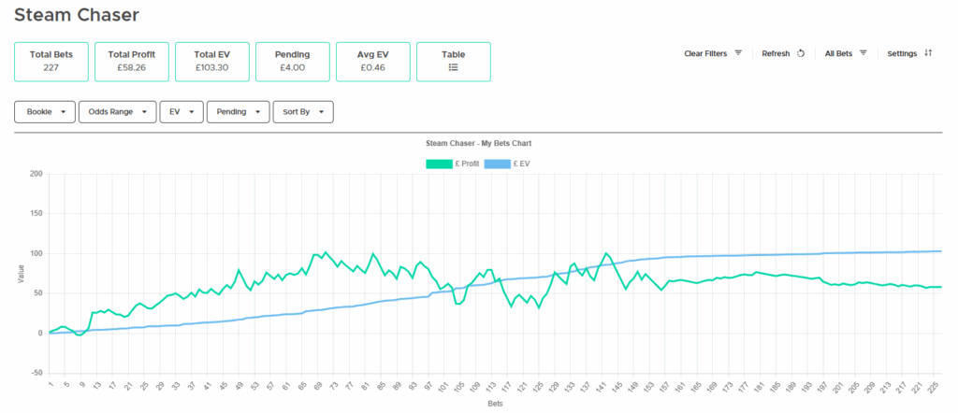This screenshot has height=413, width=958.
Task: Toggle the £ EV legend series
Action: [x=508, y=164]
